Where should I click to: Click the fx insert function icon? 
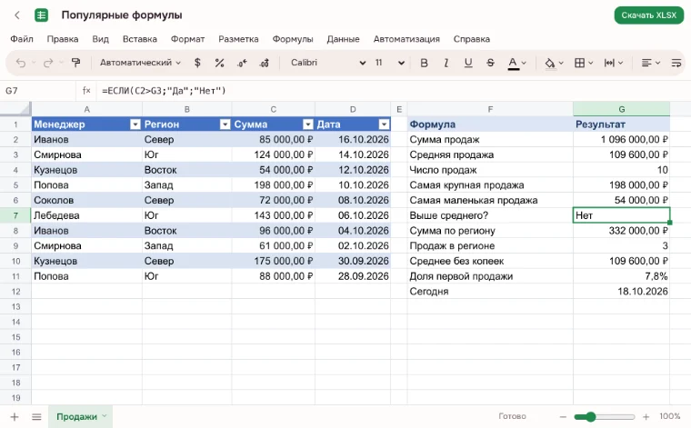86,91
